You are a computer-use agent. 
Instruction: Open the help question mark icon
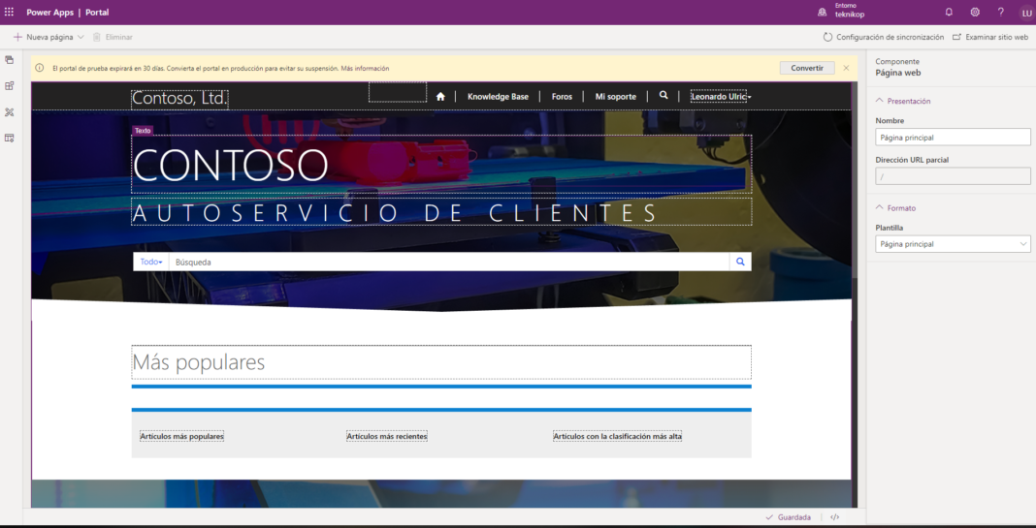click(x=1001, y=12)
